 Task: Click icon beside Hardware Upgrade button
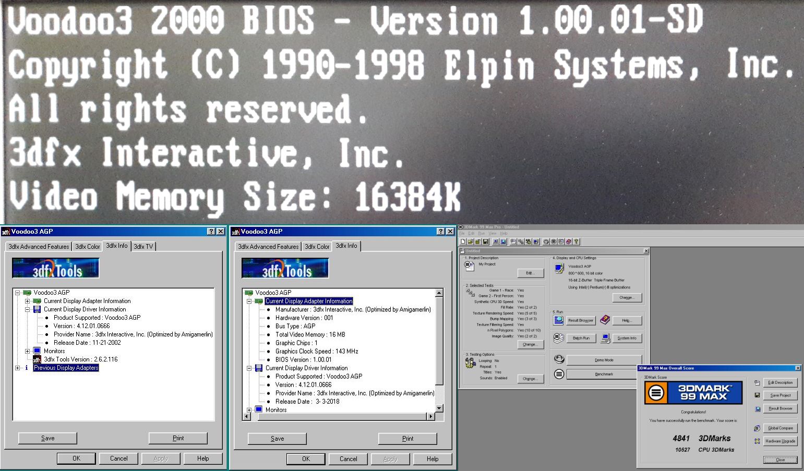tap(757, 441)
